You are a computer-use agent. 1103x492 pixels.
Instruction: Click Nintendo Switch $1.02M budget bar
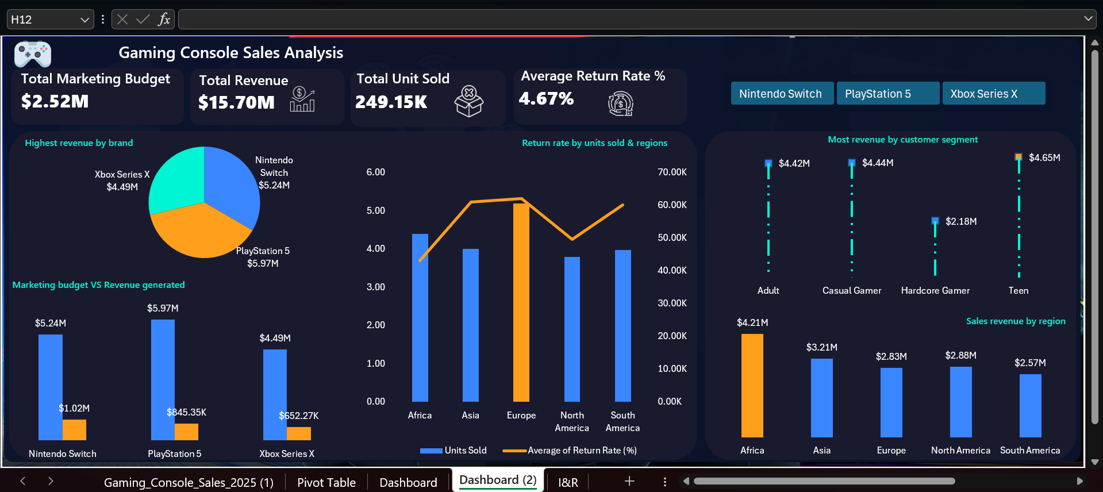pos(74,430)
